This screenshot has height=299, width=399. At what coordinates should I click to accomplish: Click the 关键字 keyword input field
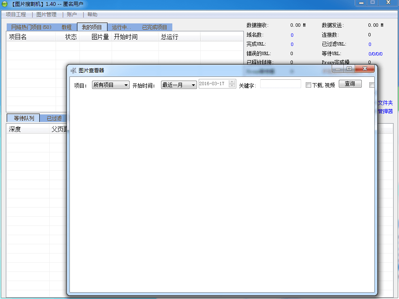pyautogui.click(x=280, y=84)
